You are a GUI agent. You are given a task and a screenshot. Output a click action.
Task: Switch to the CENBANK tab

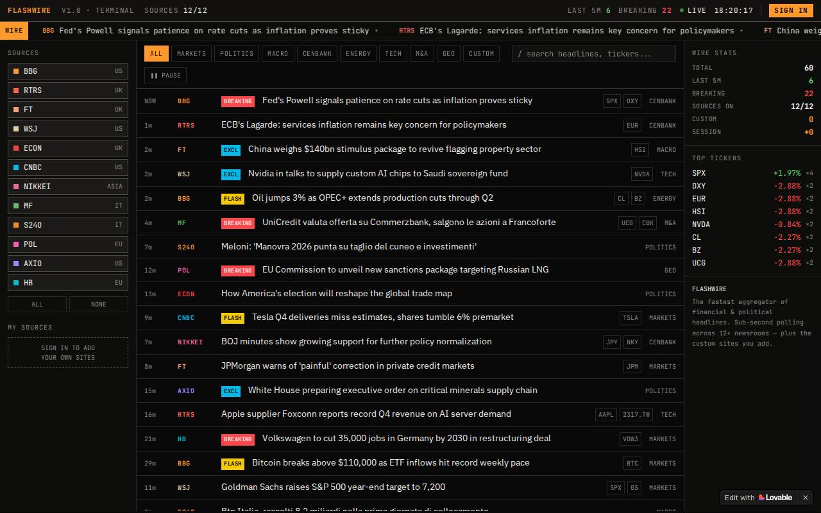(x=317, y=54)
